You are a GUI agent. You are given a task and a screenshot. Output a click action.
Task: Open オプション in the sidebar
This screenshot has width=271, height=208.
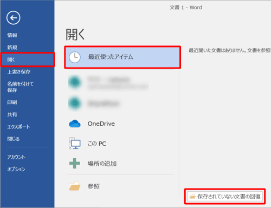(x=16, y=169)
